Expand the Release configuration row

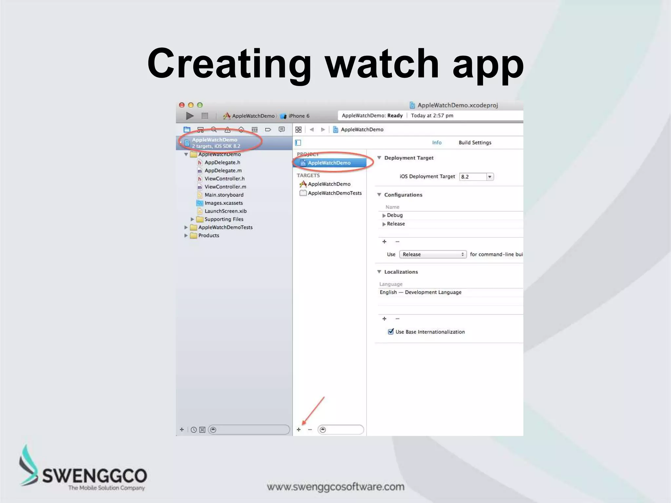(384, 224)
